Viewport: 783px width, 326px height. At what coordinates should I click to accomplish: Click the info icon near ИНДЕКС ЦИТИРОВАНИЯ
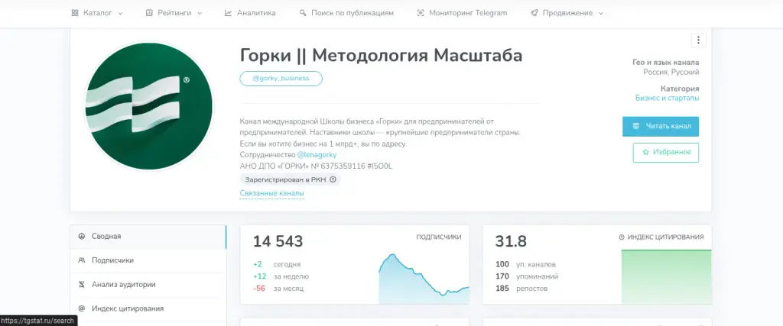tap(622, 237)
